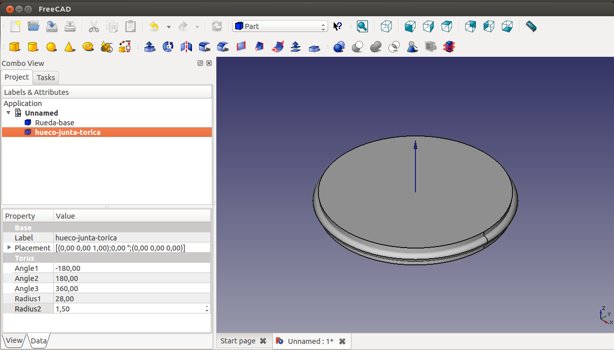Image resolution: width=614 pixels, height=350 pixels.
Task: Click the Revolve tool icon
Action: click(x=168, y=47)
